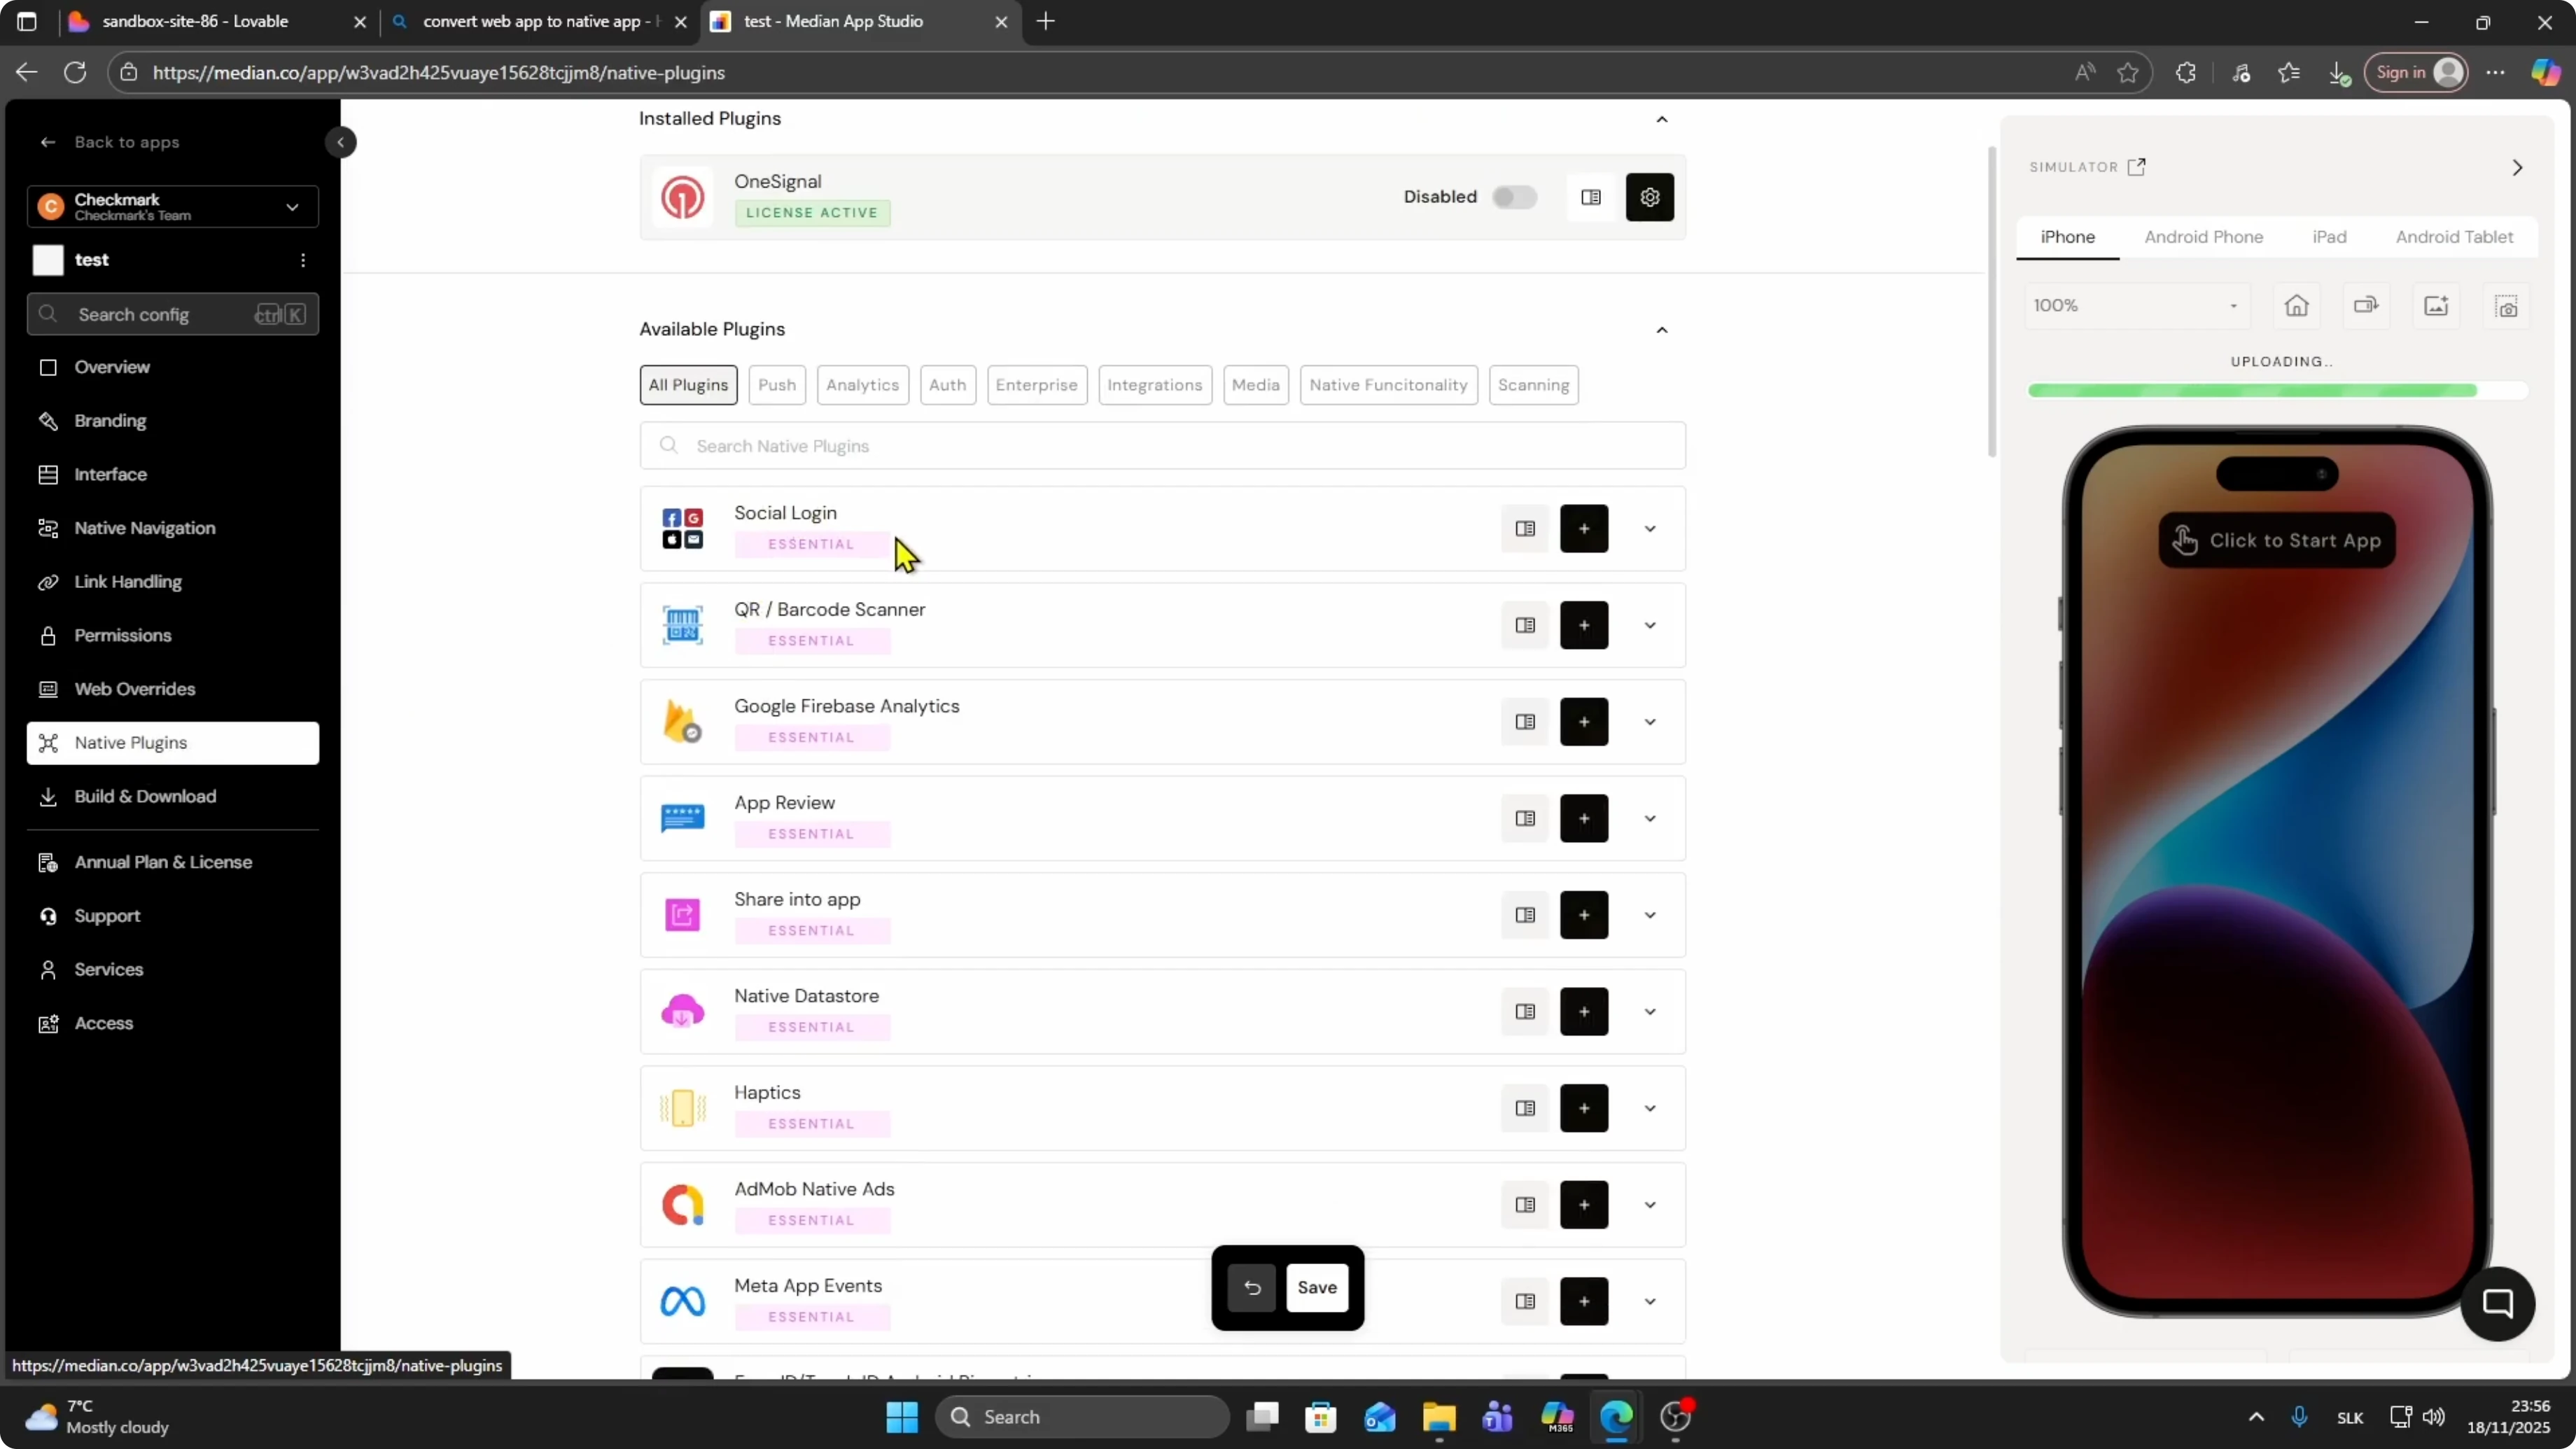Click simulator rotate device icon
The height and width of the screenshot is (1449, 2576).
point(2366,306)
